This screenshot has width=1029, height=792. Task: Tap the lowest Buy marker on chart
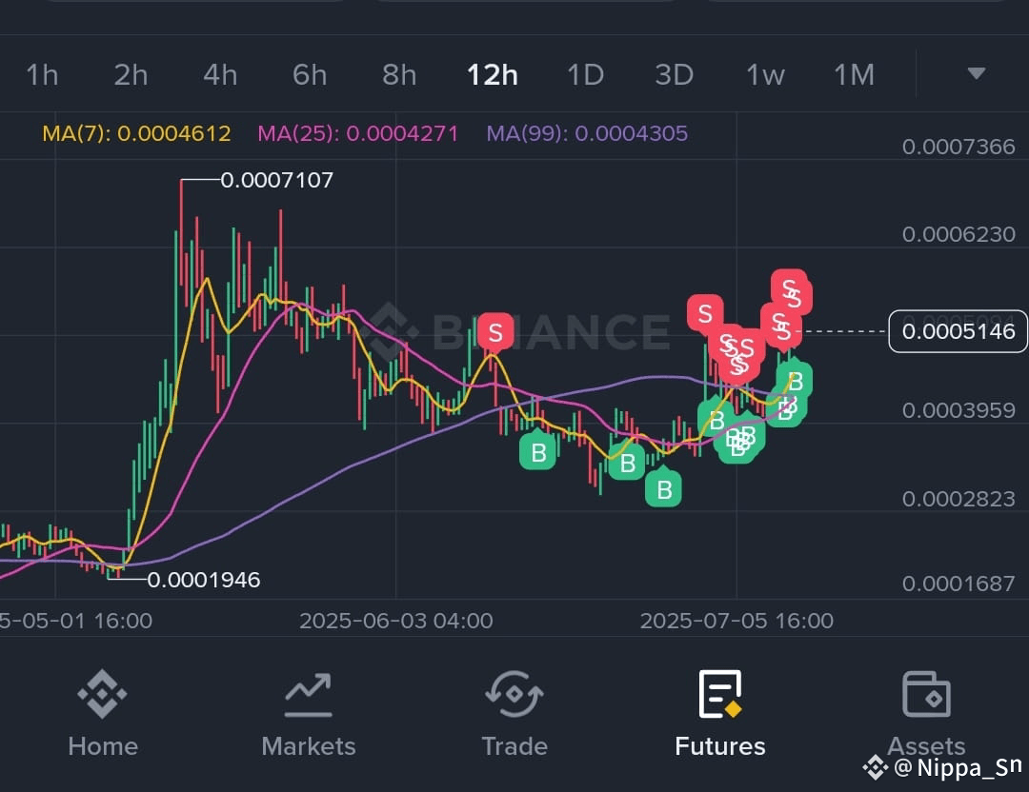coord(663,487)
